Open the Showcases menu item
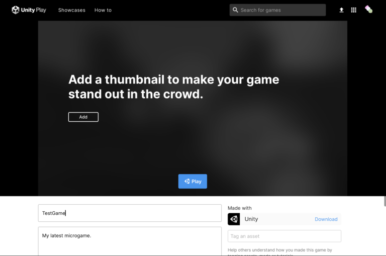Screen dimensions: 386x256 pos(72,10)
